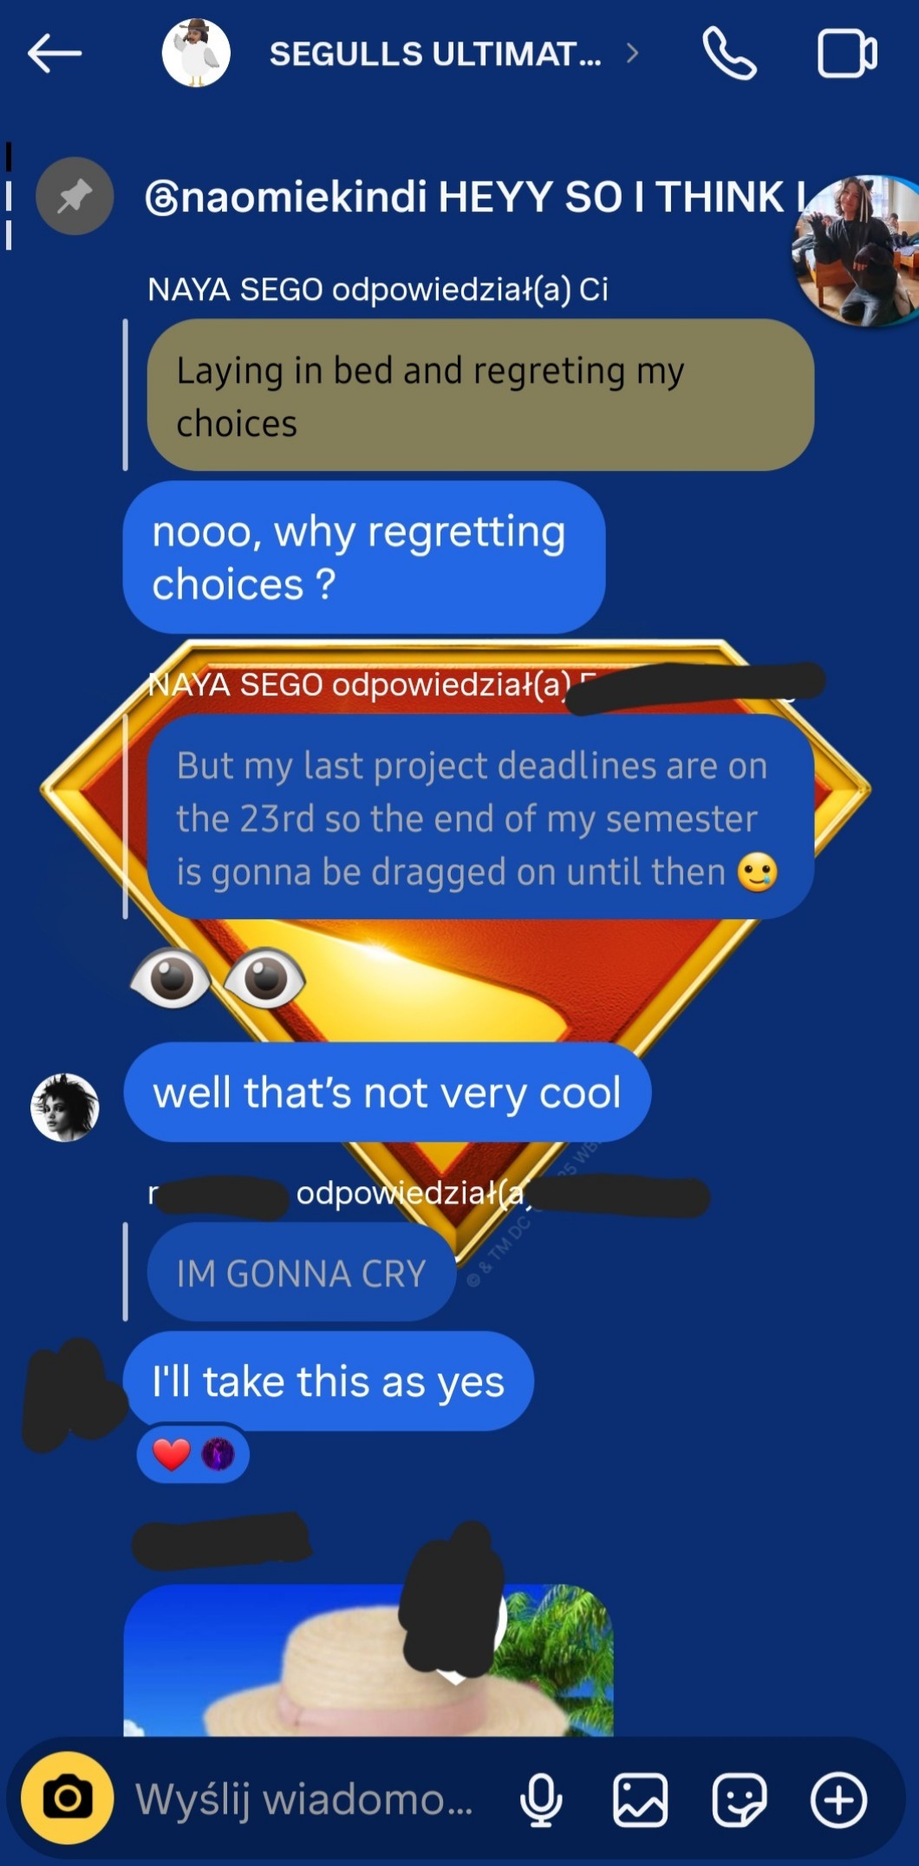Open the straw hat image message
The height and width of the screenshot is (1866, 919).
tap(368, 1660)
